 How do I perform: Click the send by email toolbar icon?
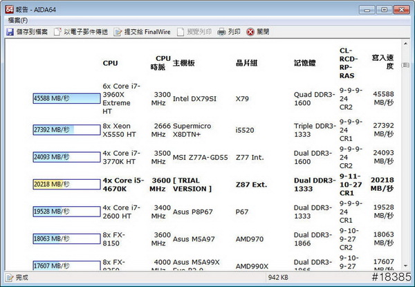(58, 32)
